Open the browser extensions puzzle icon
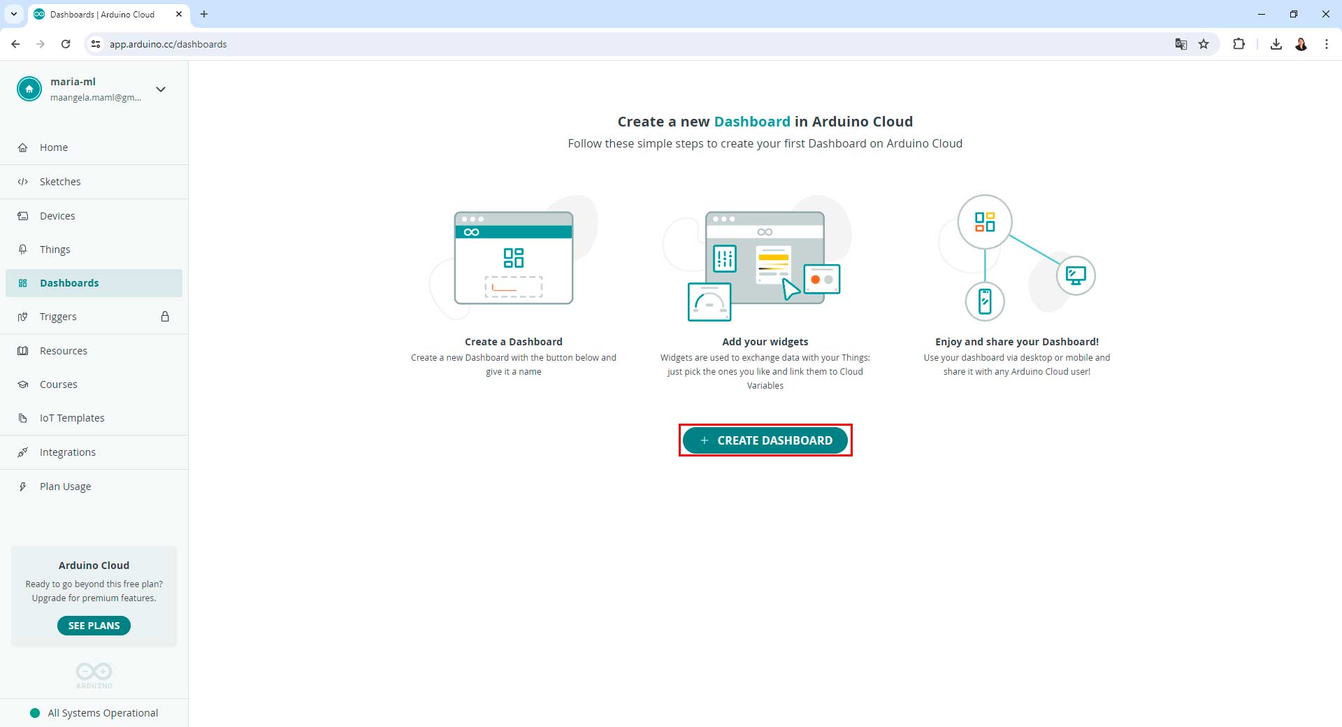This screenshot has width=1342, height=727. [x=1239, y=44]
